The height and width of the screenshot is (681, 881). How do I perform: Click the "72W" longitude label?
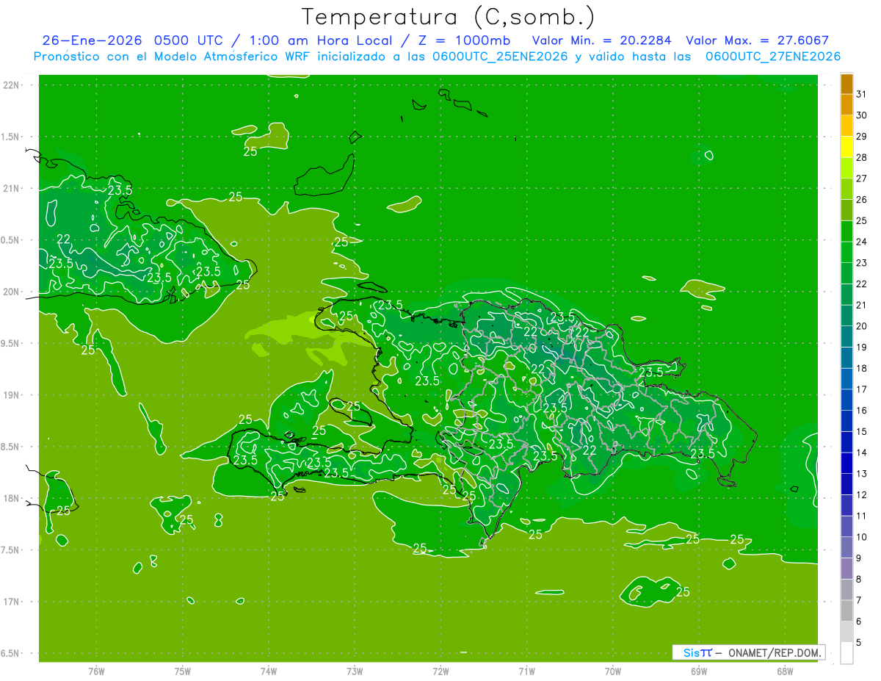pos(440,671)
